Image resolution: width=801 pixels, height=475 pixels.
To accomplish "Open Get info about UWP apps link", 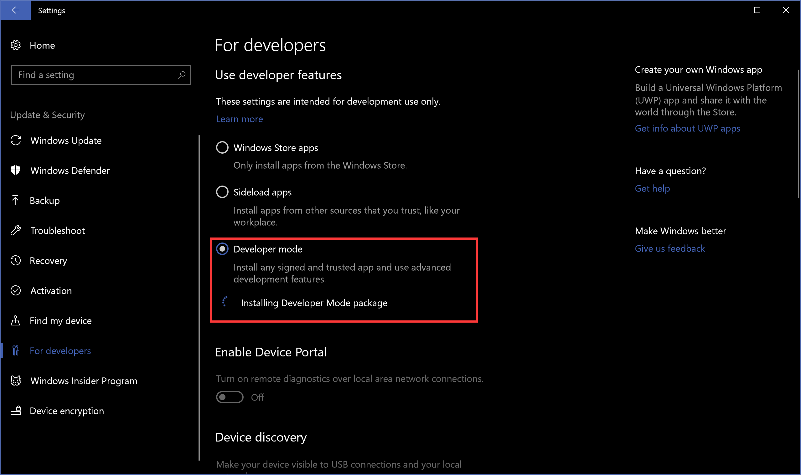I will pos(687,128).
